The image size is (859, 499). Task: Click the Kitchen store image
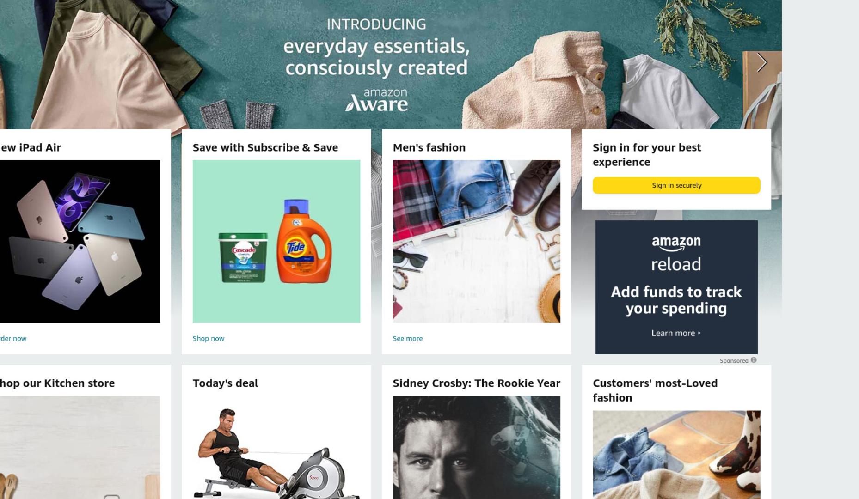point(80,447)
